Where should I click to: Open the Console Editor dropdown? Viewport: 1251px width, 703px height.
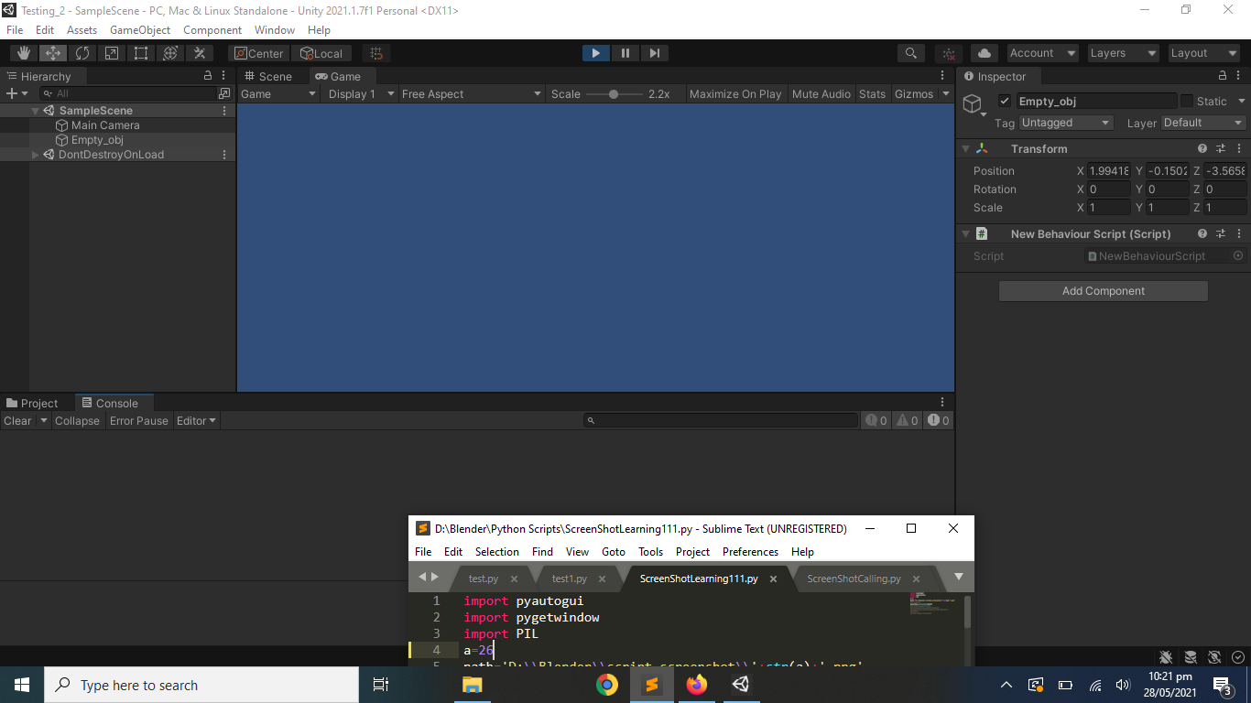196,421
